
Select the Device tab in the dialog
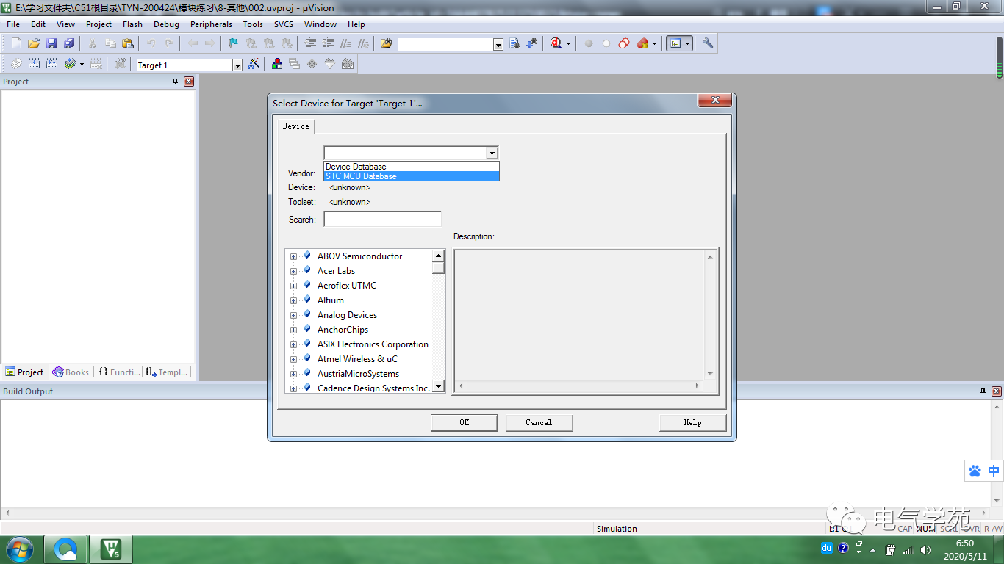click(x=296, y=126)
